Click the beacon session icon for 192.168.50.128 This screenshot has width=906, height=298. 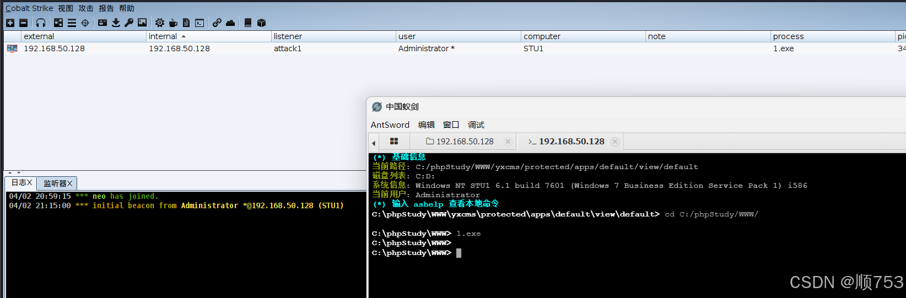(12, 48)
